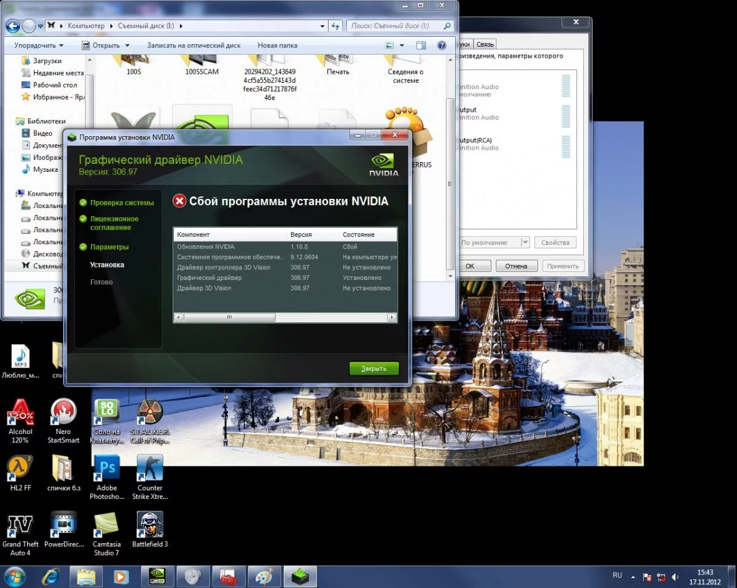Click OK in the Sound dialog
Image resolution: width=737 pixels, height=588 pixels.
470,266
